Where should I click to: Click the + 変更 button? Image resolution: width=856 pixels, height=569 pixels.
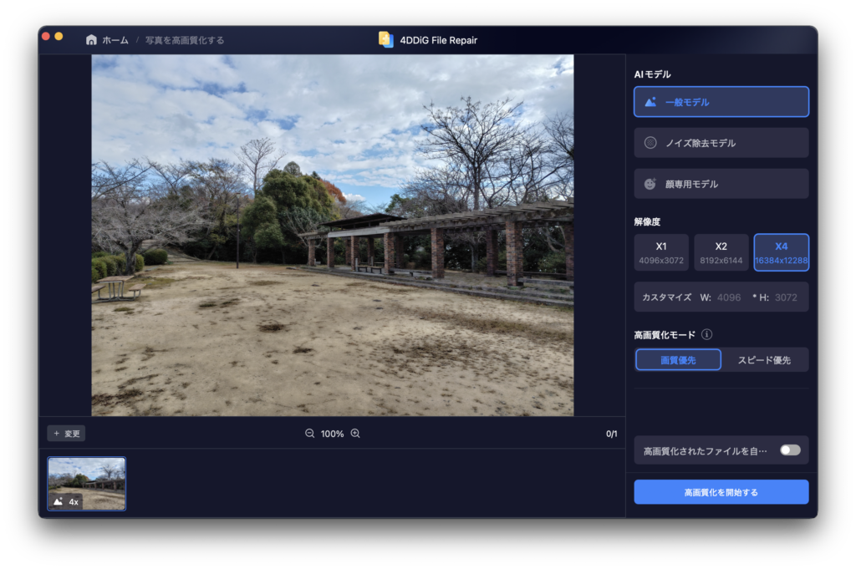click(x=66, y=434)
